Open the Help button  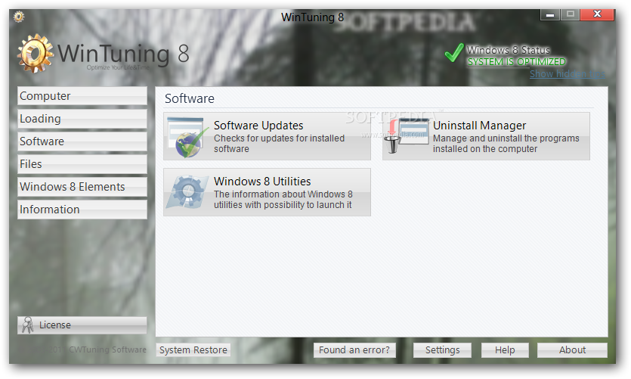[x=505, y=350]
